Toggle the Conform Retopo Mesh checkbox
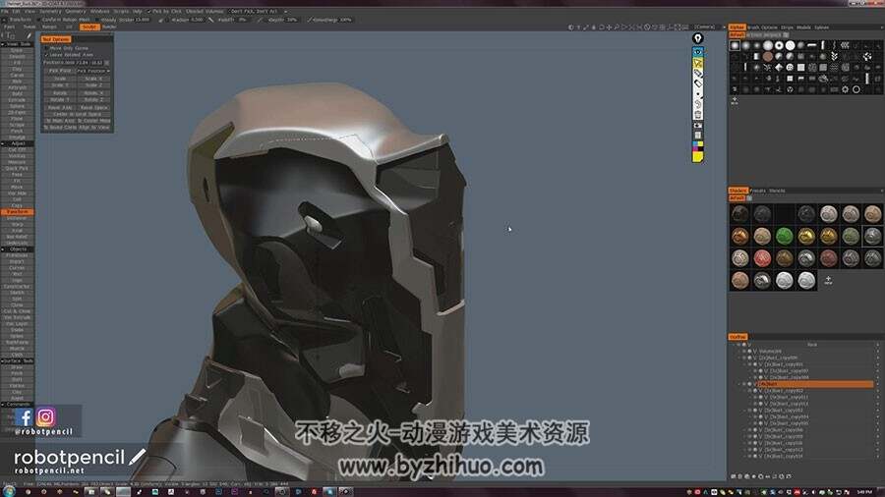The width and height of the screenshot is (885, 497). (x=38, y=20)
